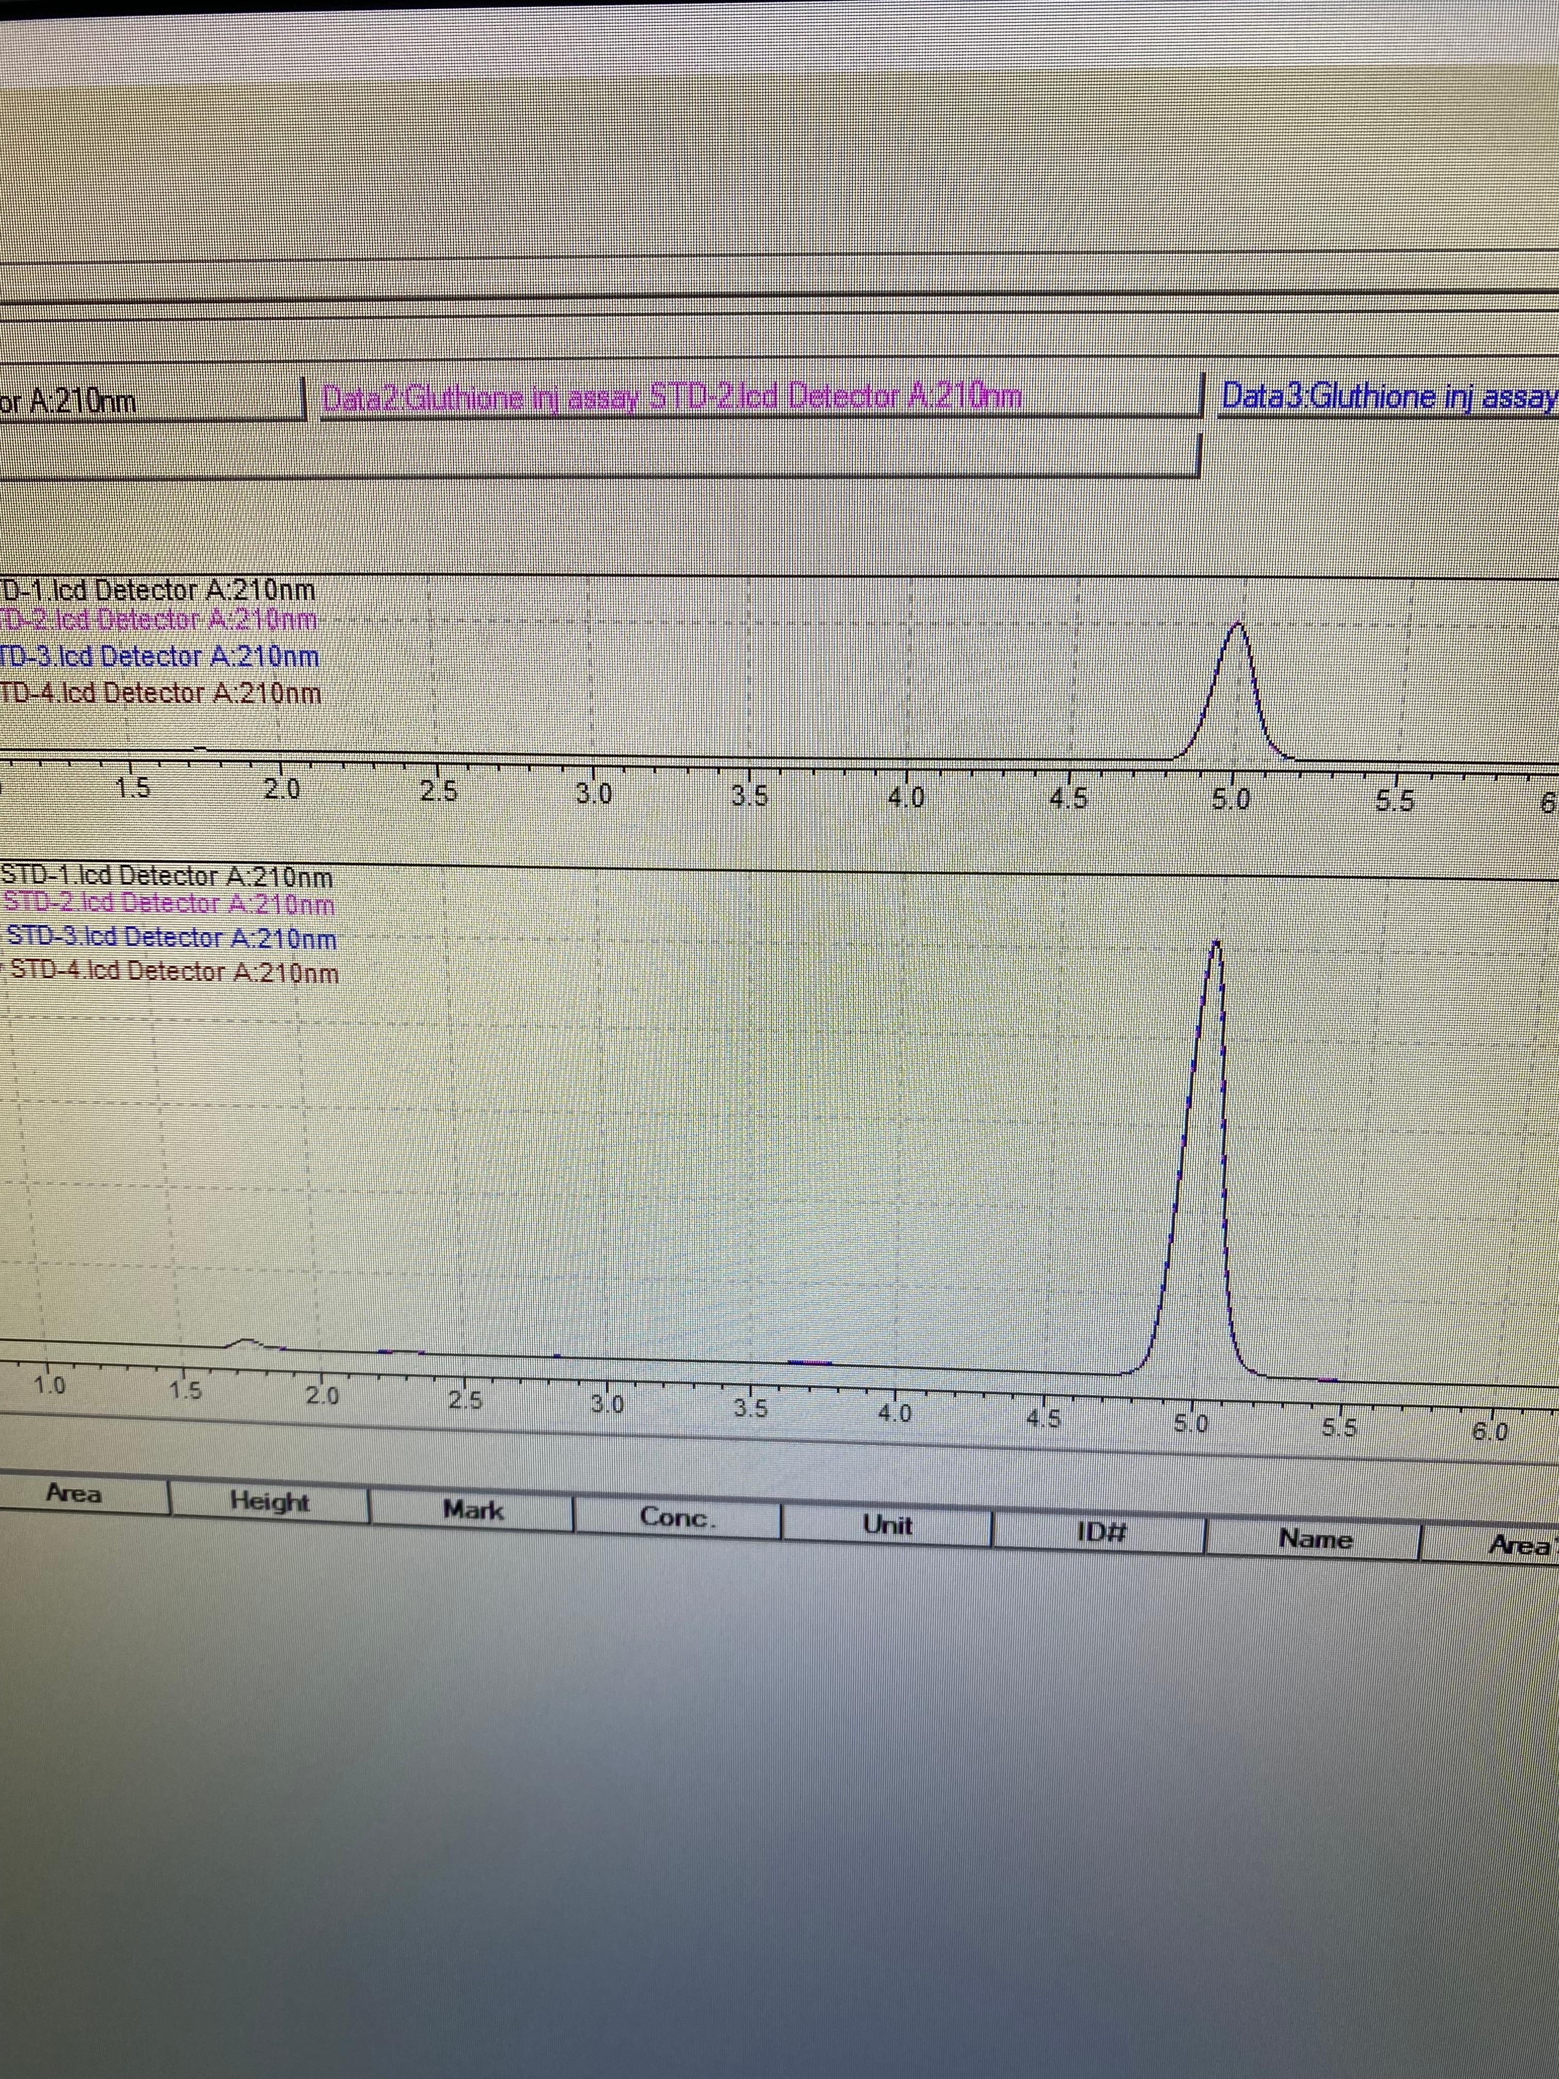Select the Name column header
Image resolution: width=1559 pixels, height=2079 pixels.
(x=1315, y=1540)
